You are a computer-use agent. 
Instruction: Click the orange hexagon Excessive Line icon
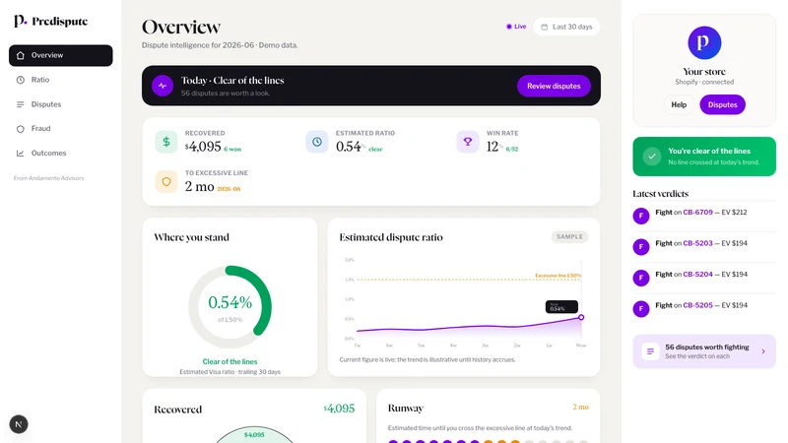click(x=166, y=181)
